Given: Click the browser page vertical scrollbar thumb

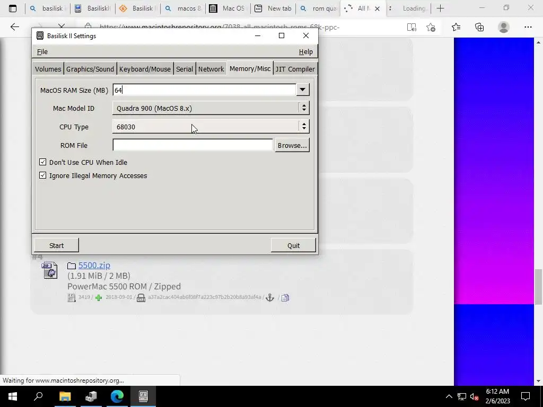Looking at the screenshot, I should [x=539, y=287].
